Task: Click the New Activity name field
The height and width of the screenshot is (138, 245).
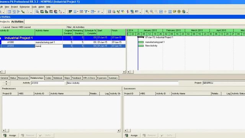Action: pos(122,83)
